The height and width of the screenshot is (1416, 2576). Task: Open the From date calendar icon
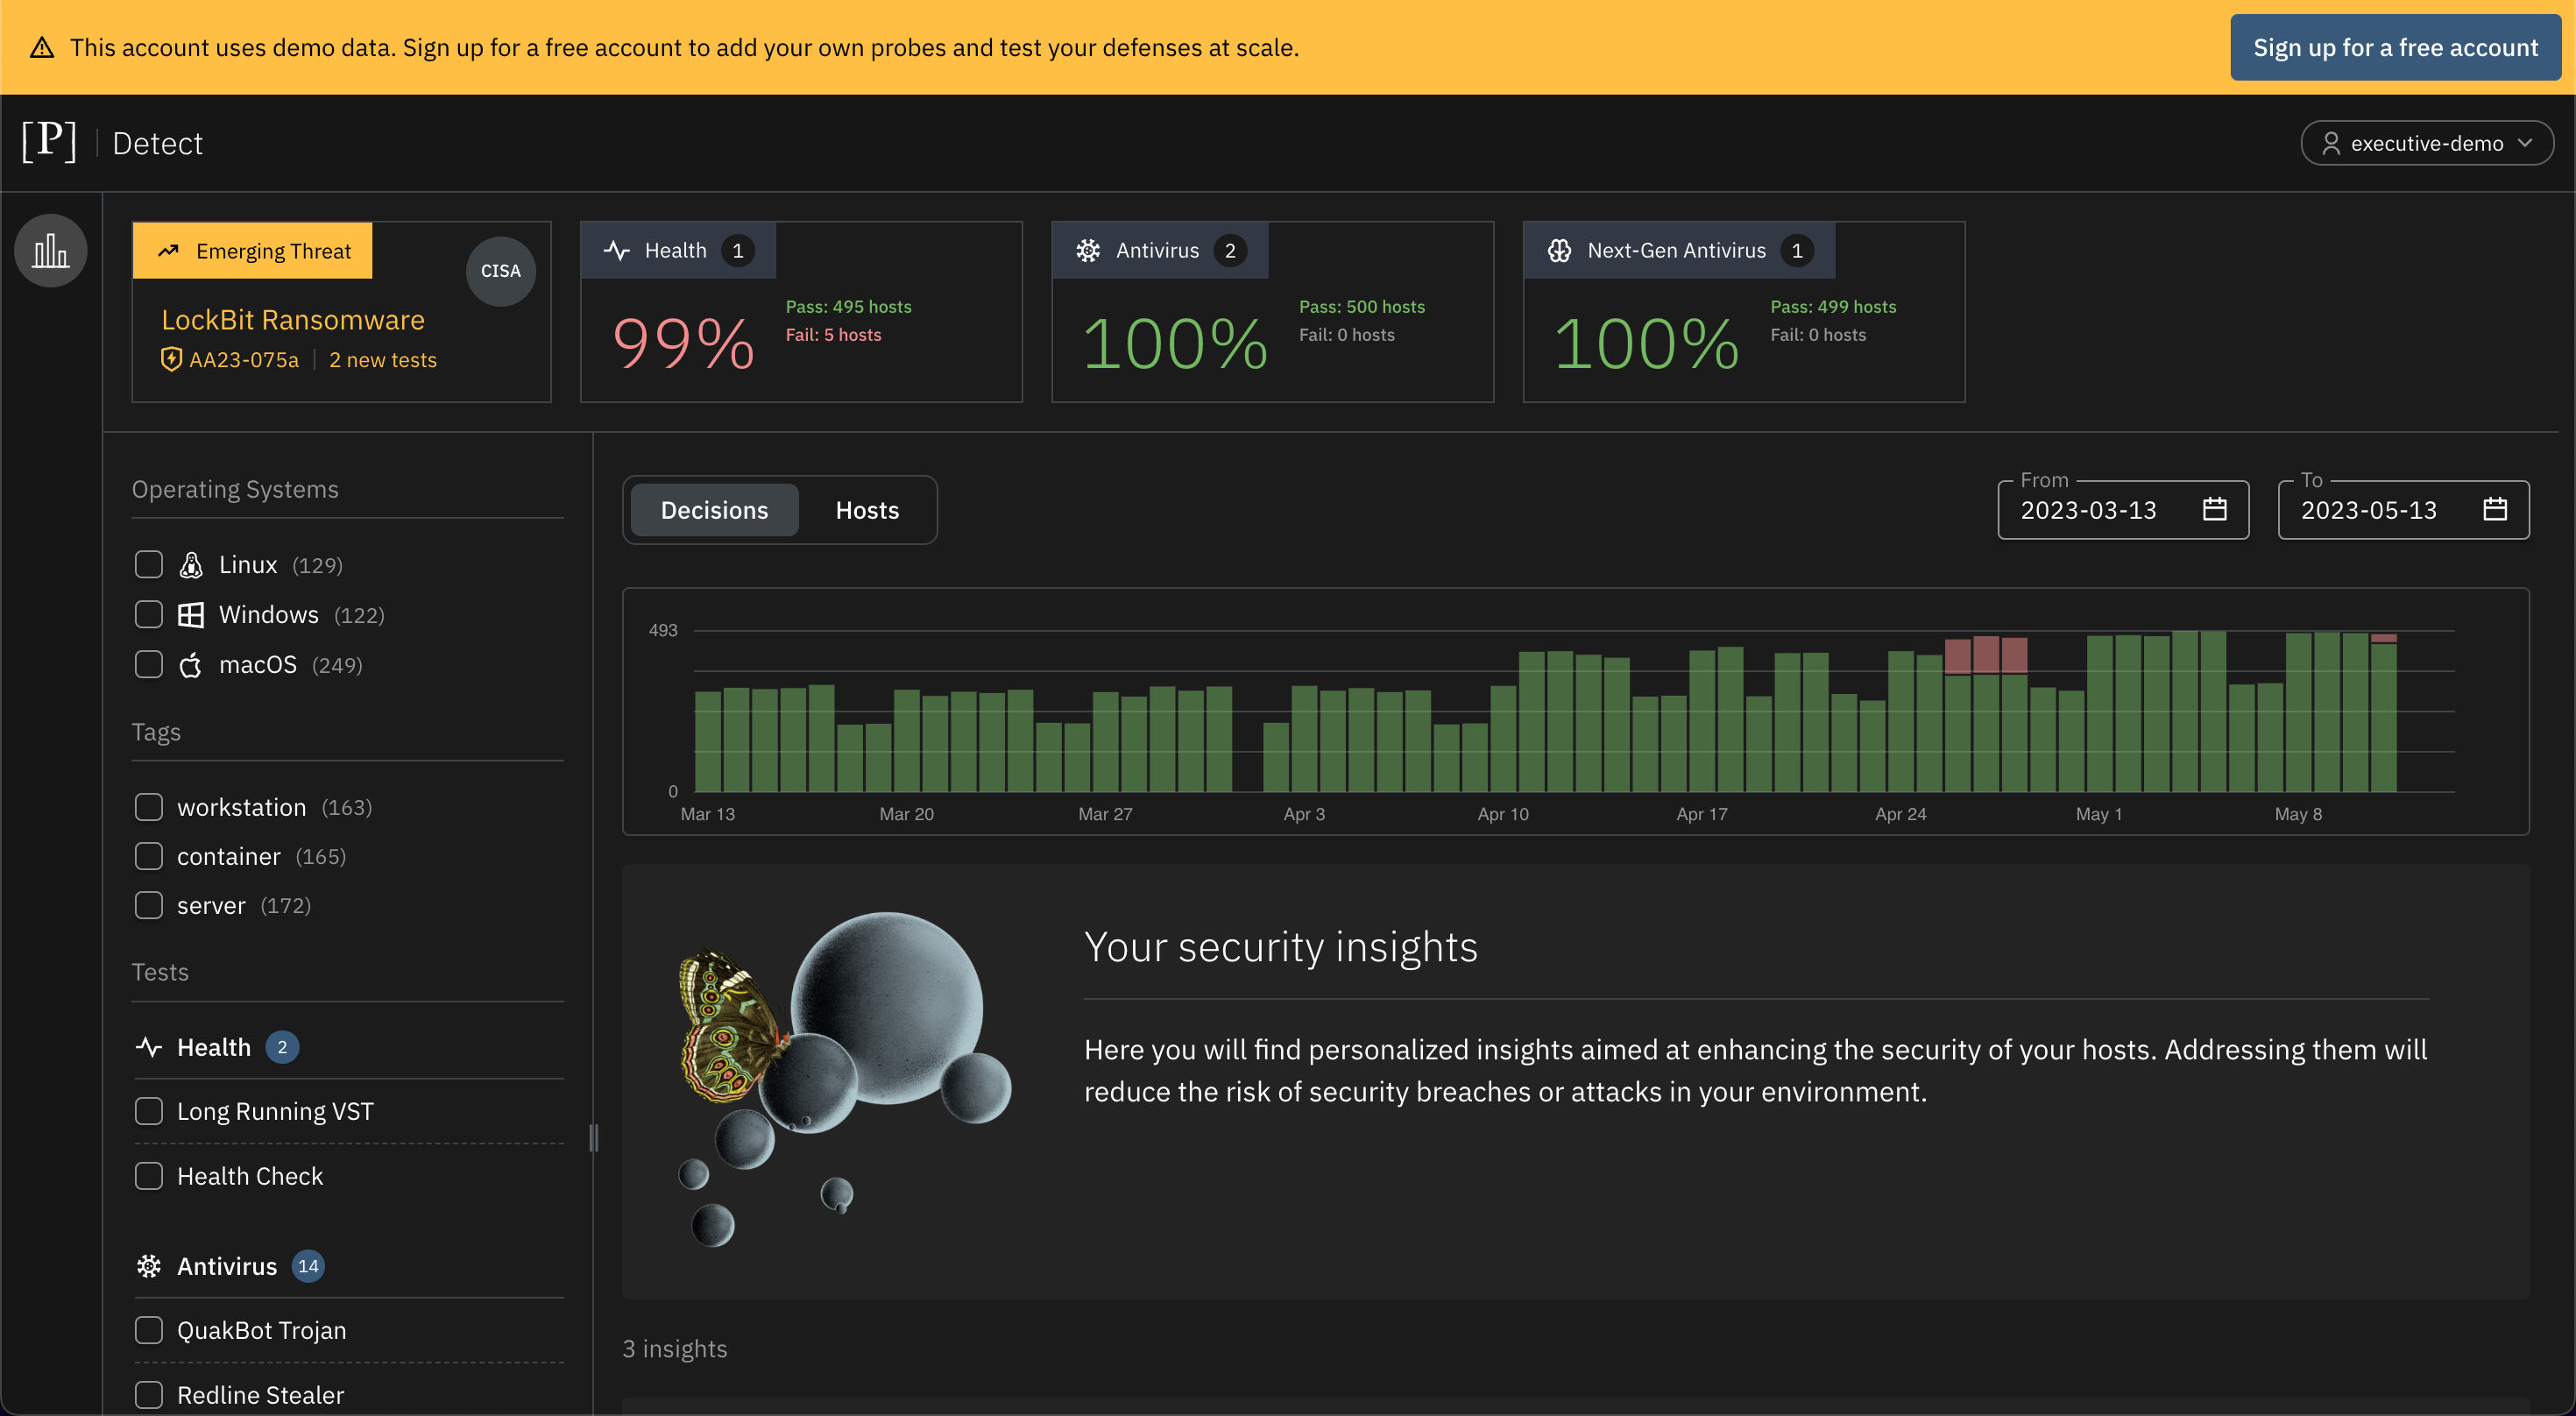(x=2214, y=510)
